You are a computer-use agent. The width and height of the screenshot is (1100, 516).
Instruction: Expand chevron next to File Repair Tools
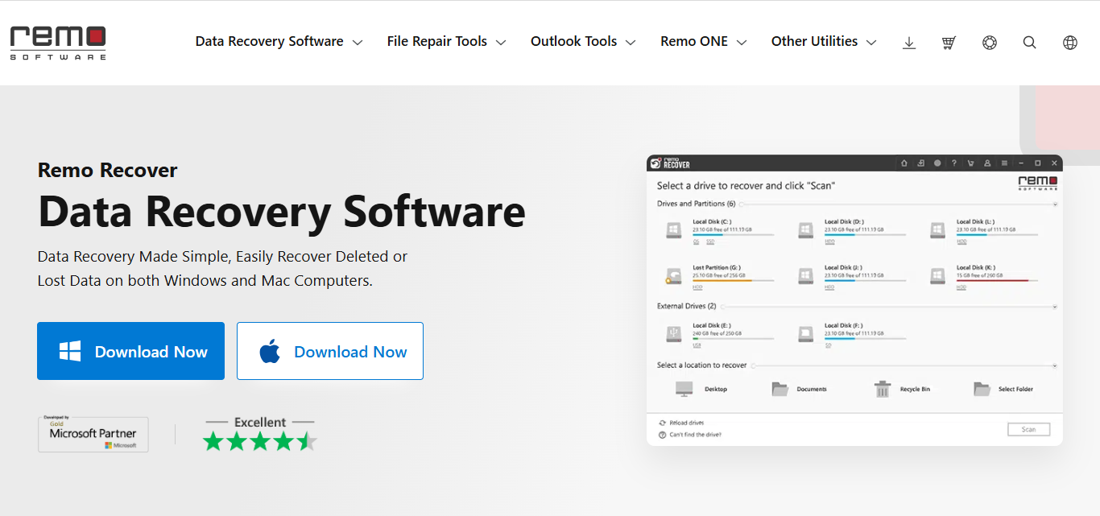coord(501,43)
